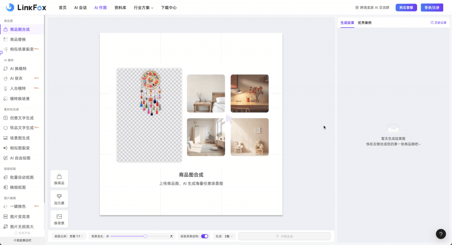Viewport: 452px width, 245px height.
Task: Open the 画面比例 方形 1:1 dropdown
Action: click(69, 236)
